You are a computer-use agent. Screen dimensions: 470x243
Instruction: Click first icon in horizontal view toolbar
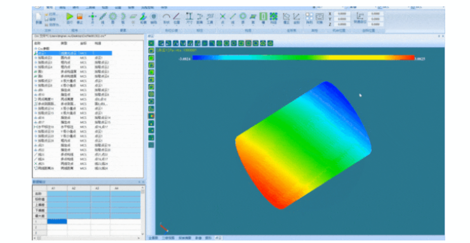(x=161, y=43)
